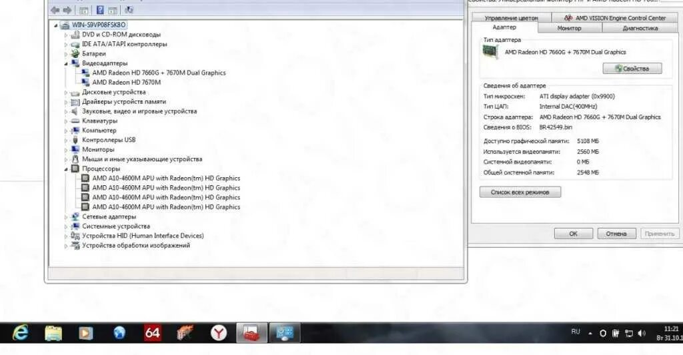The height and width of the screenshot is (355, 683).
Task: Collapse the Процессоры node
Action: (66, 169)
